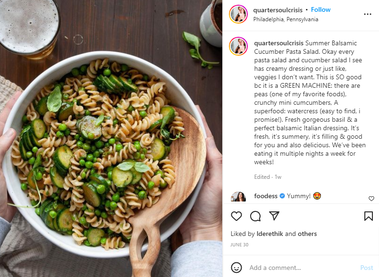This screenshot has height=277, width=379.
Task: Open Iderethik profile from likes
Action: coord(270,234)
